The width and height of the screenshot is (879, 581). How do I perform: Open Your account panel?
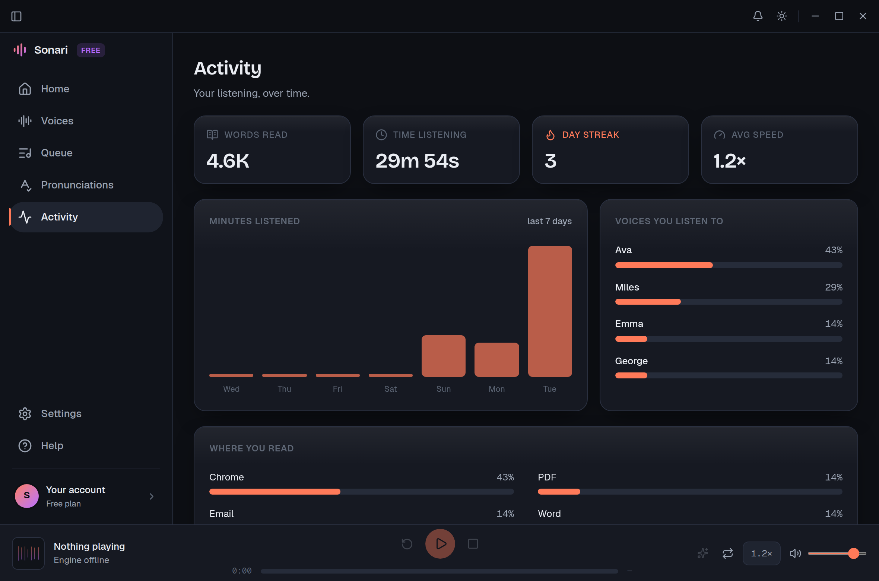point(86,496)
